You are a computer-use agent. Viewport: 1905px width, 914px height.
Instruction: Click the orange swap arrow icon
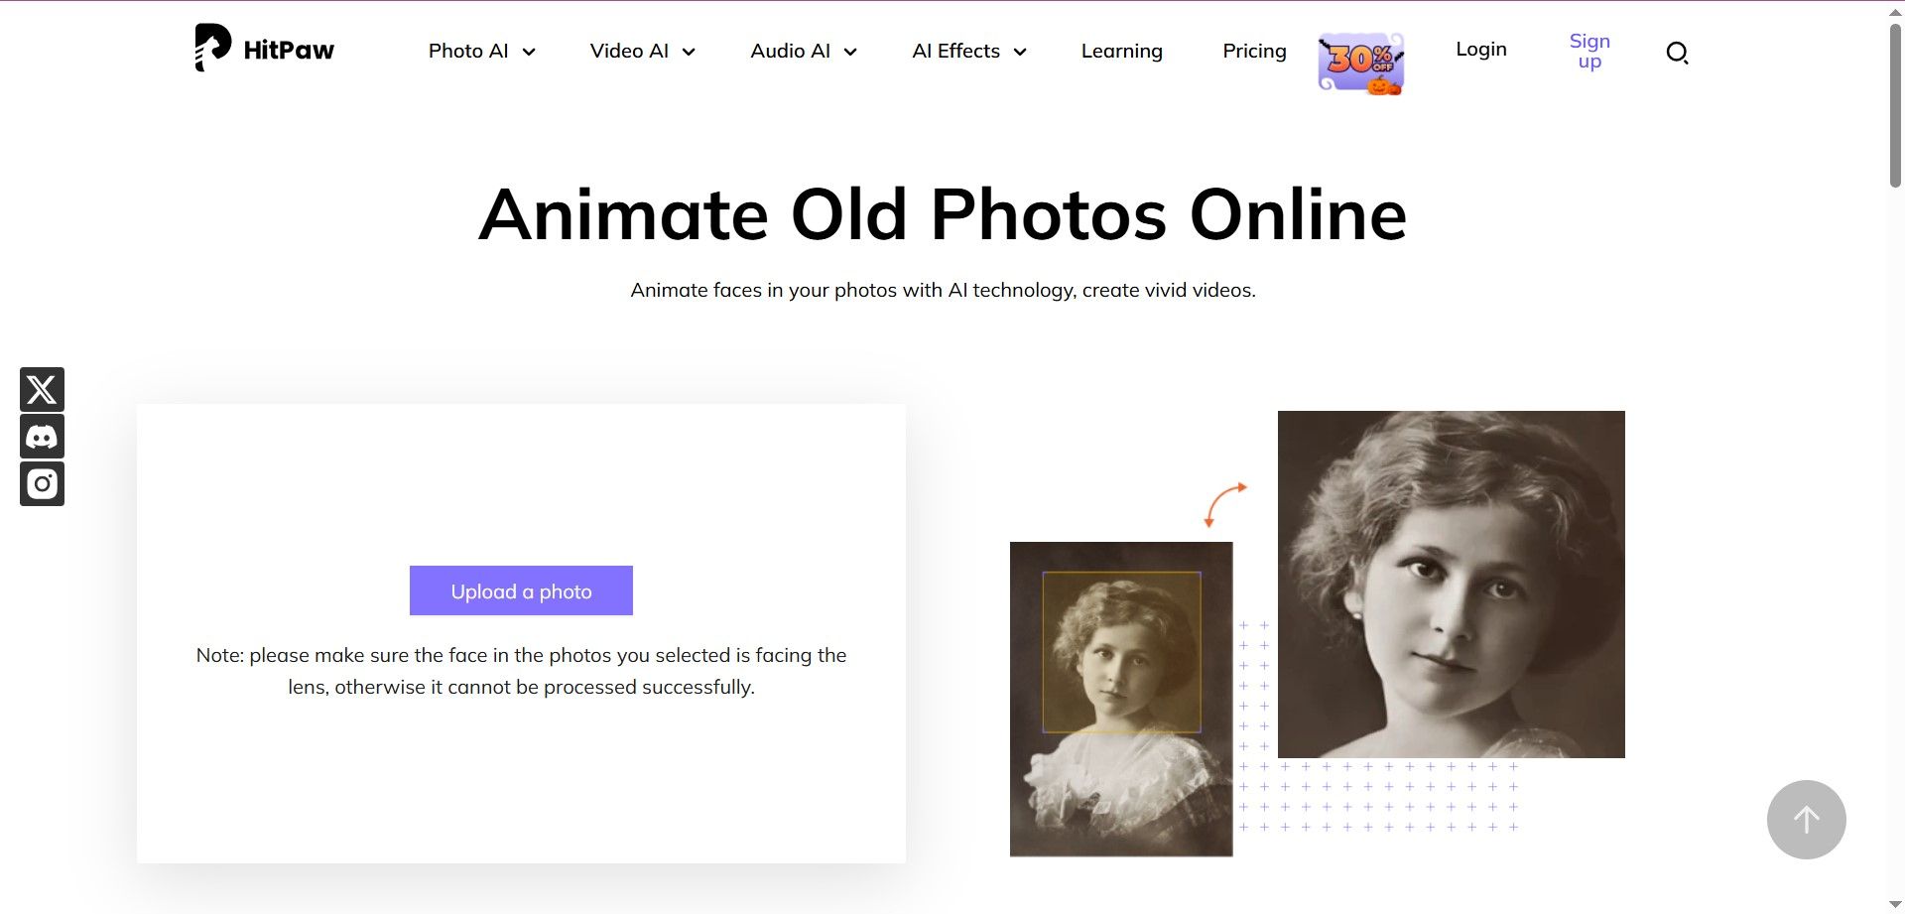[1225, 504]
